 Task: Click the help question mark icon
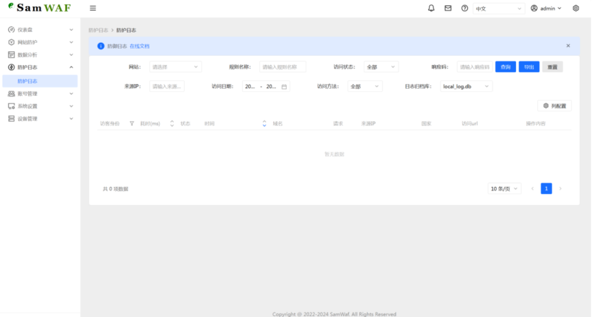click(465, 8)
